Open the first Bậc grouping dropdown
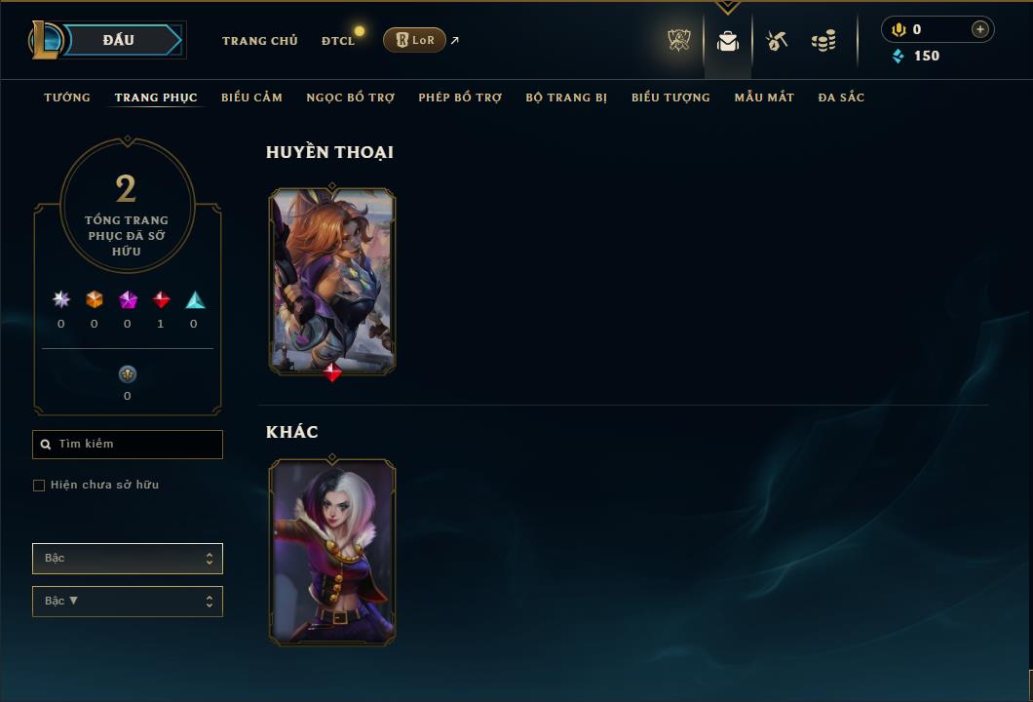 [127, 559]
